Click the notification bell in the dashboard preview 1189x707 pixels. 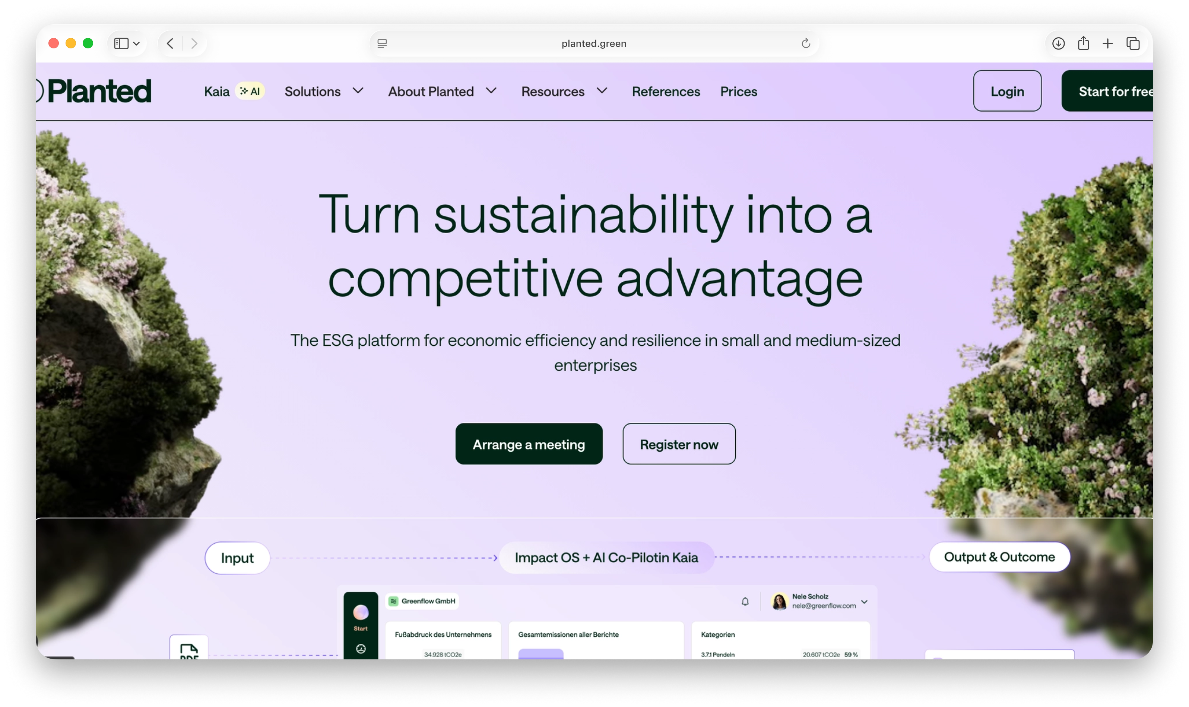[745, 601]
